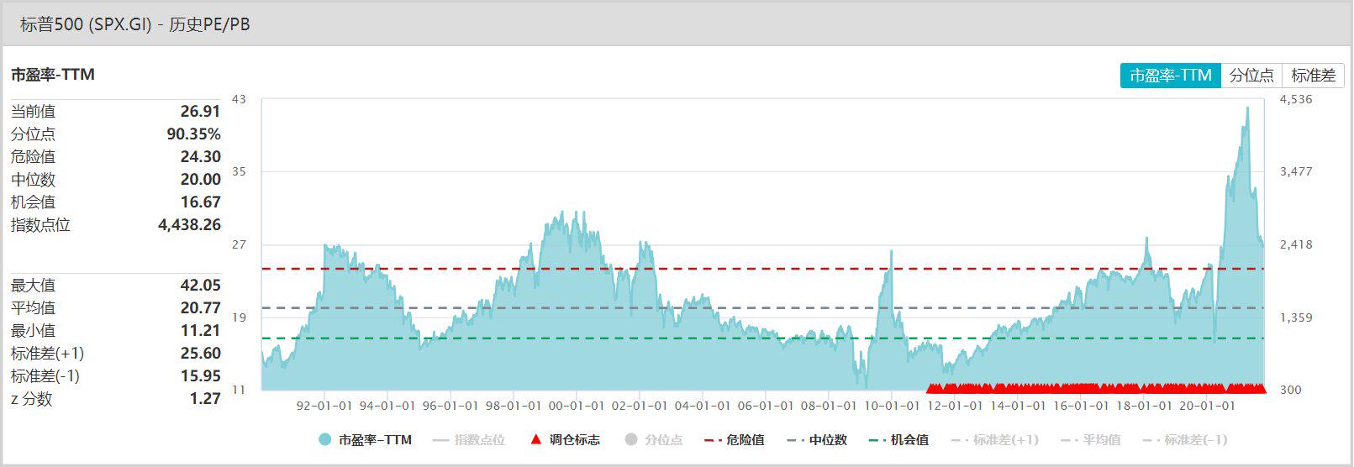Switch to the 标准差 tab

(1313, 76)
